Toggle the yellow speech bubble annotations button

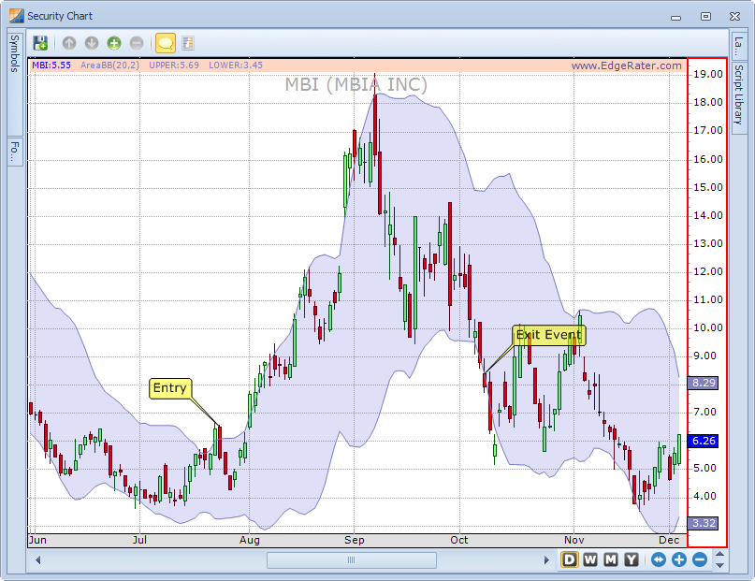tap(166, 43)
